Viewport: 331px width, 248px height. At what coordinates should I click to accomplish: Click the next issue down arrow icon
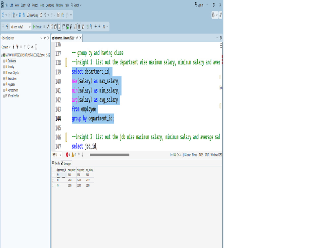[x=82, y=155]
